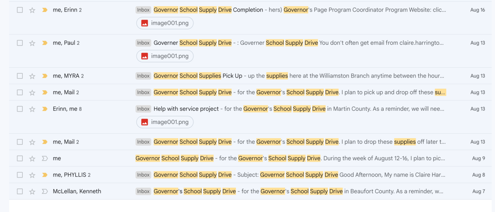Star the 'me, MYRA' Supplies Pick Up email
Screen dimensions: 495x212
pyautogui.click(x=32, y=76)
